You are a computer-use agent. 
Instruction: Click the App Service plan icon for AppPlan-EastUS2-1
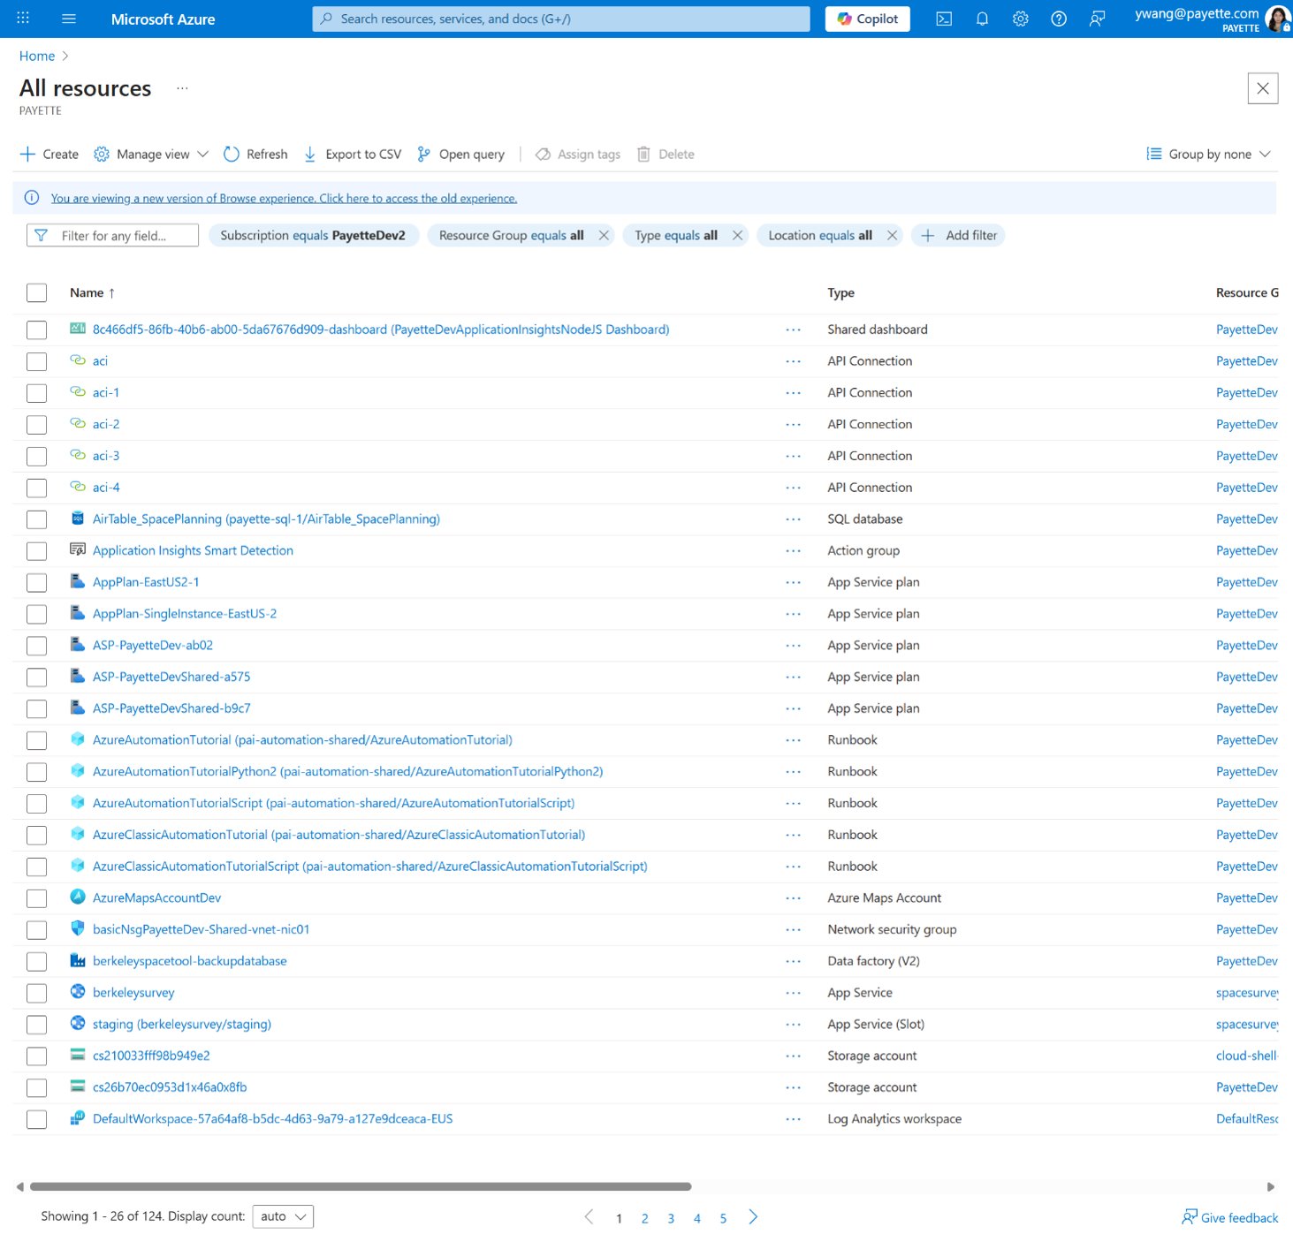click(78, 581)
